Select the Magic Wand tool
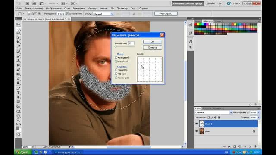The image size is (276, 155). (x=18, y=37)
